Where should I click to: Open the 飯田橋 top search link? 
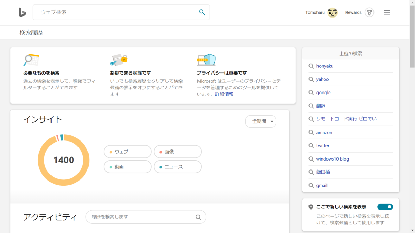coord(323,172)
